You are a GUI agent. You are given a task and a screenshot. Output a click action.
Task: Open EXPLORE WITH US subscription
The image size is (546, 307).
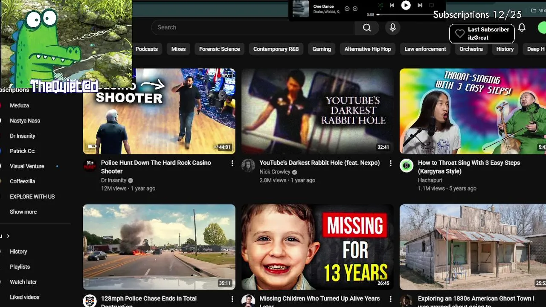pos(32,197)
